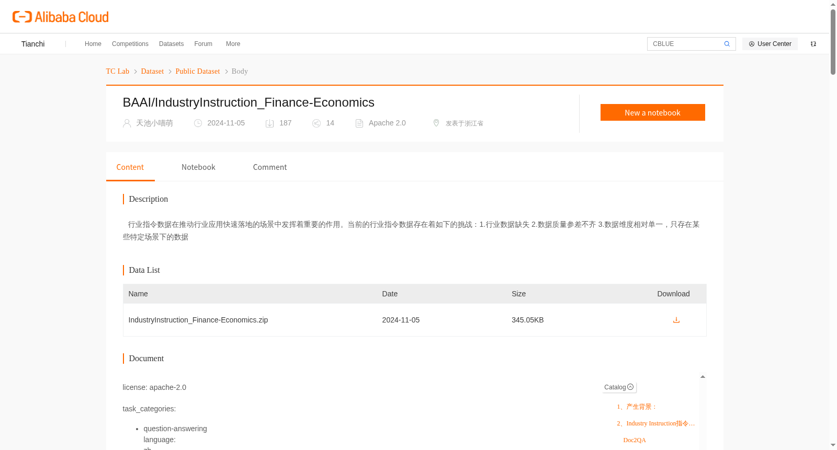Click the clock icon next to 2024-11-05
Screen dimensions: 837x450
coord(198,123)
